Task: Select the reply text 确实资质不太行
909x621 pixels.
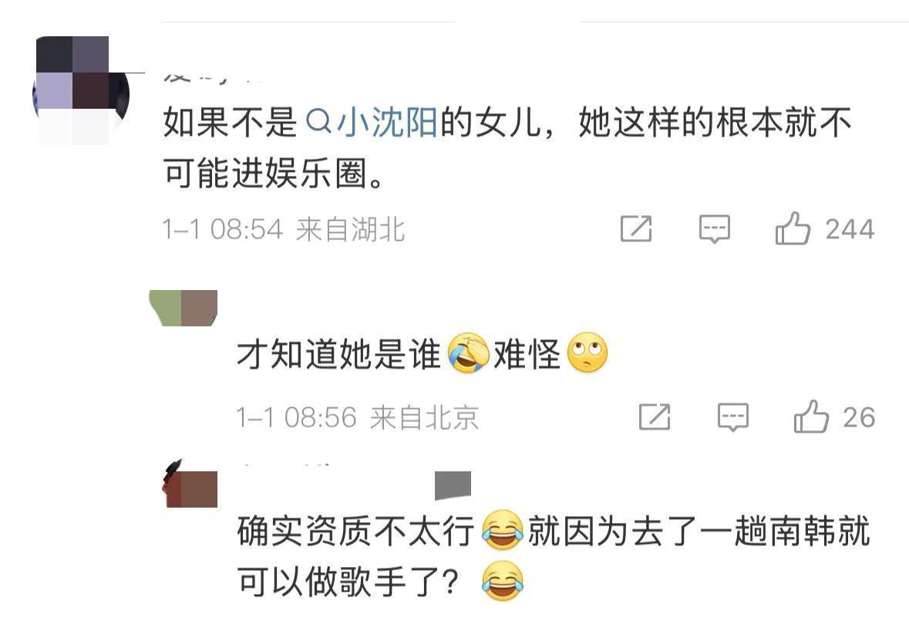Action: tap(355, 531)
